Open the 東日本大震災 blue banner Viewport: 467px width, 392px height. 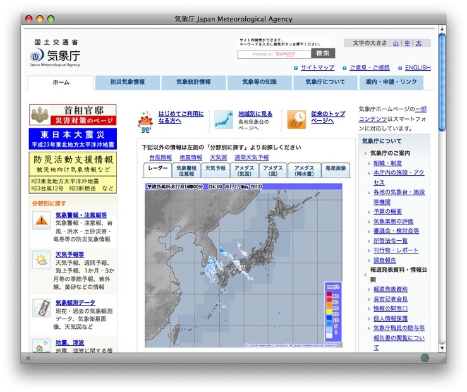point(73,139)
